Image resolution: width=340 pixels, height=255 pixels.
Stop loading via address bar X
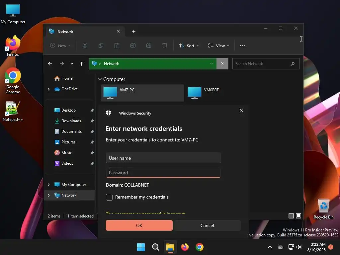[x=222, y=63]
